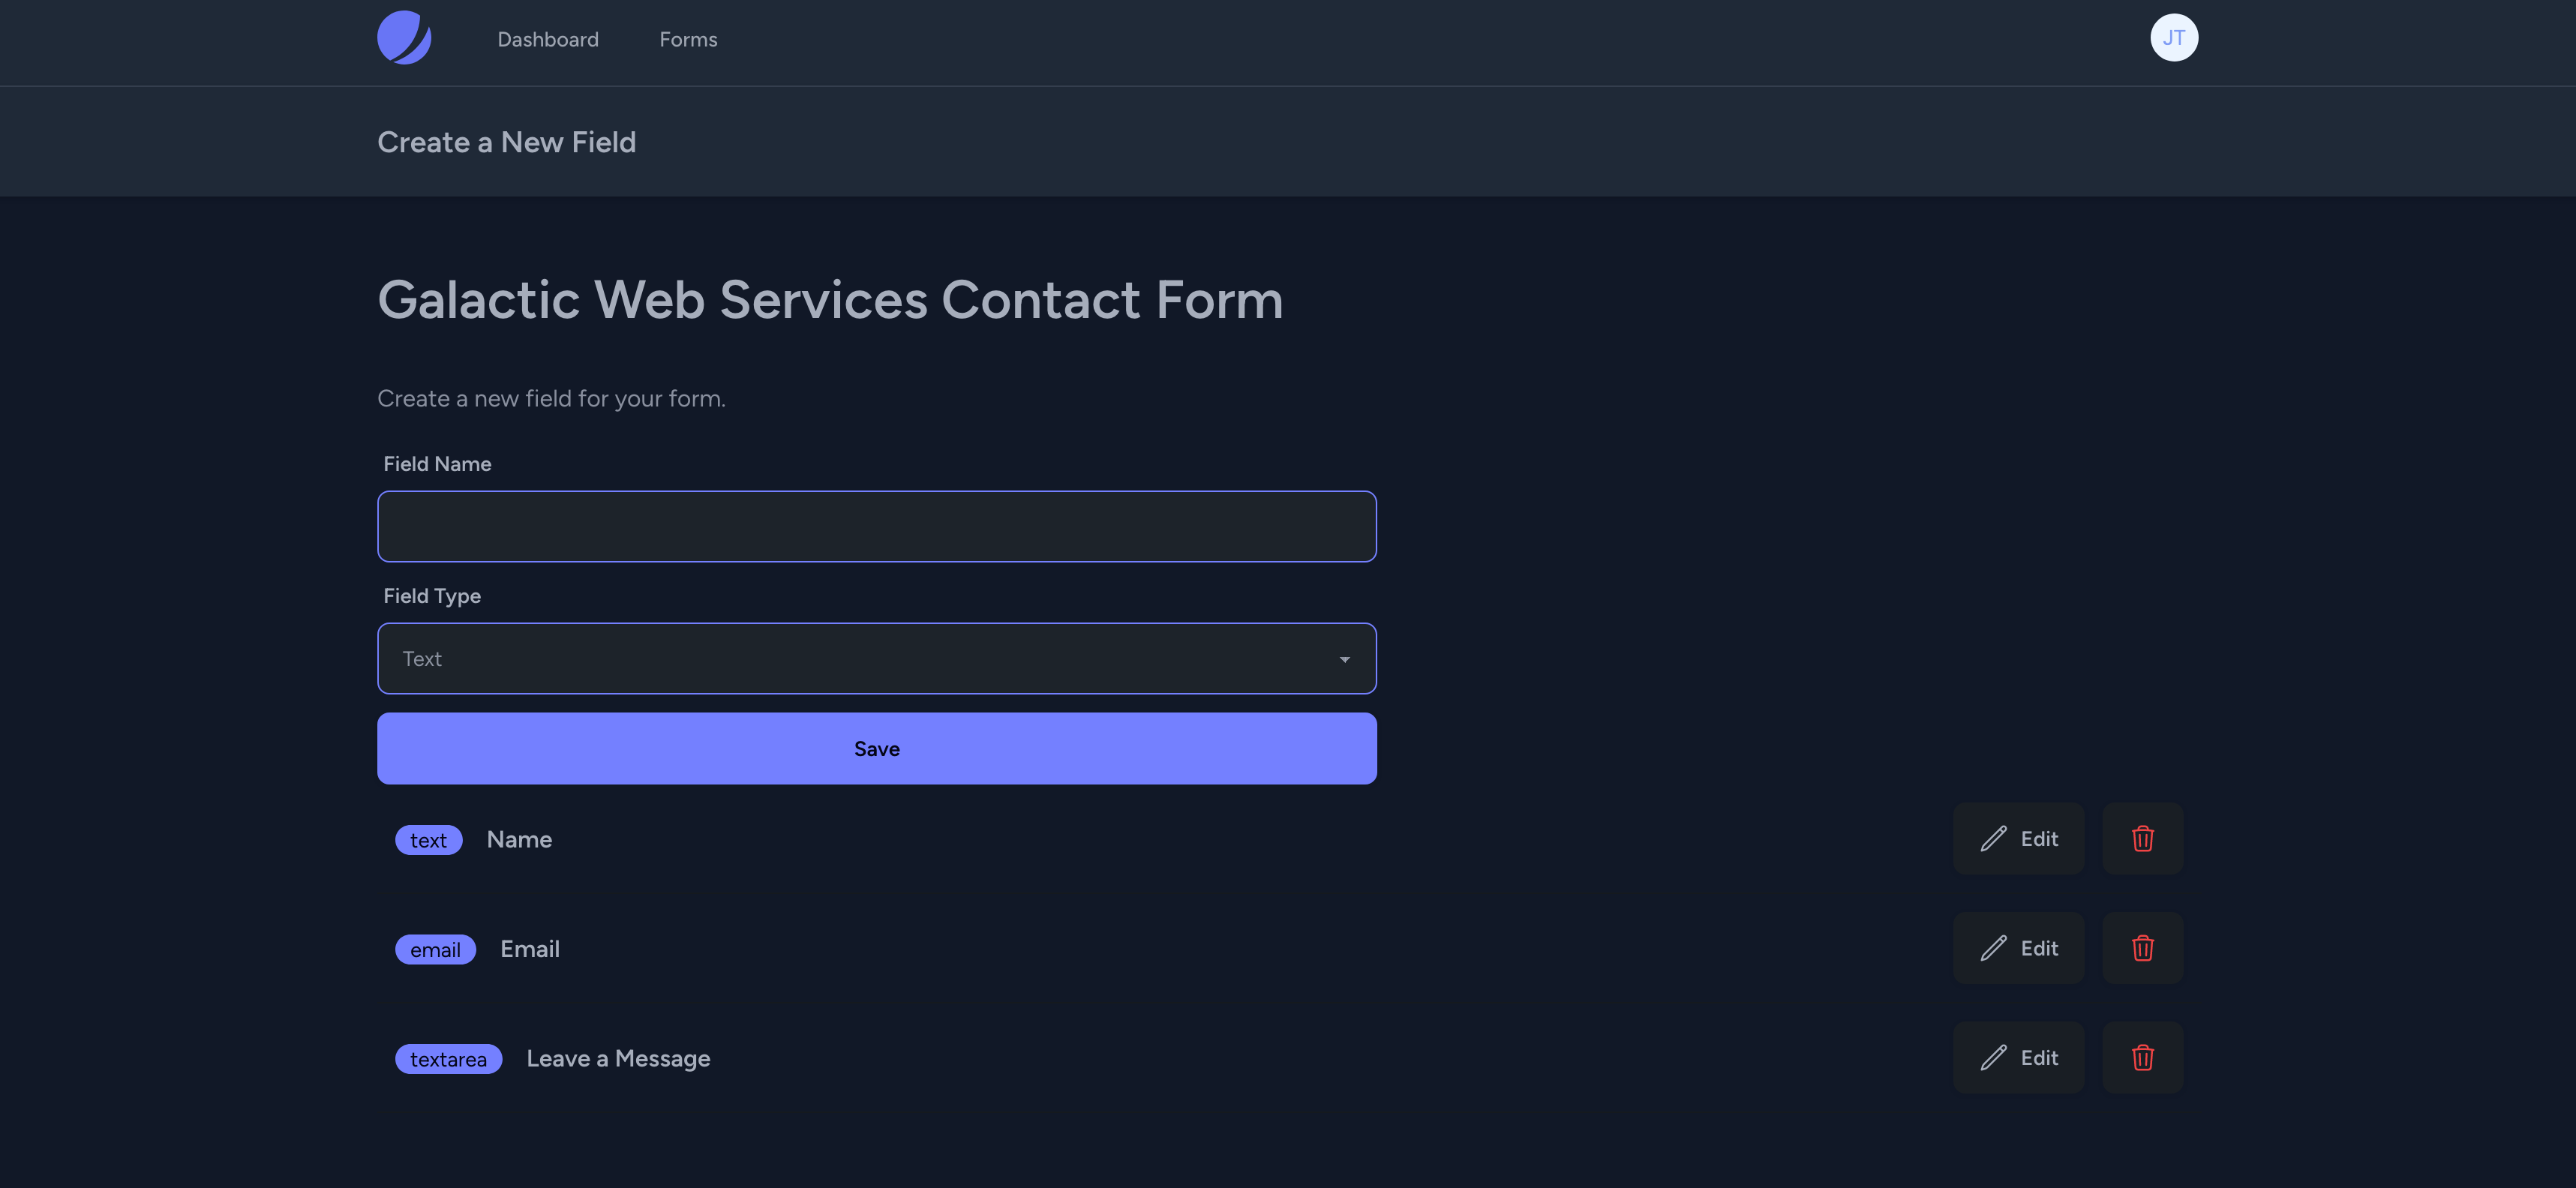
Task: Delete the Name field with trash icon
Action: [x=2142, y=838]
